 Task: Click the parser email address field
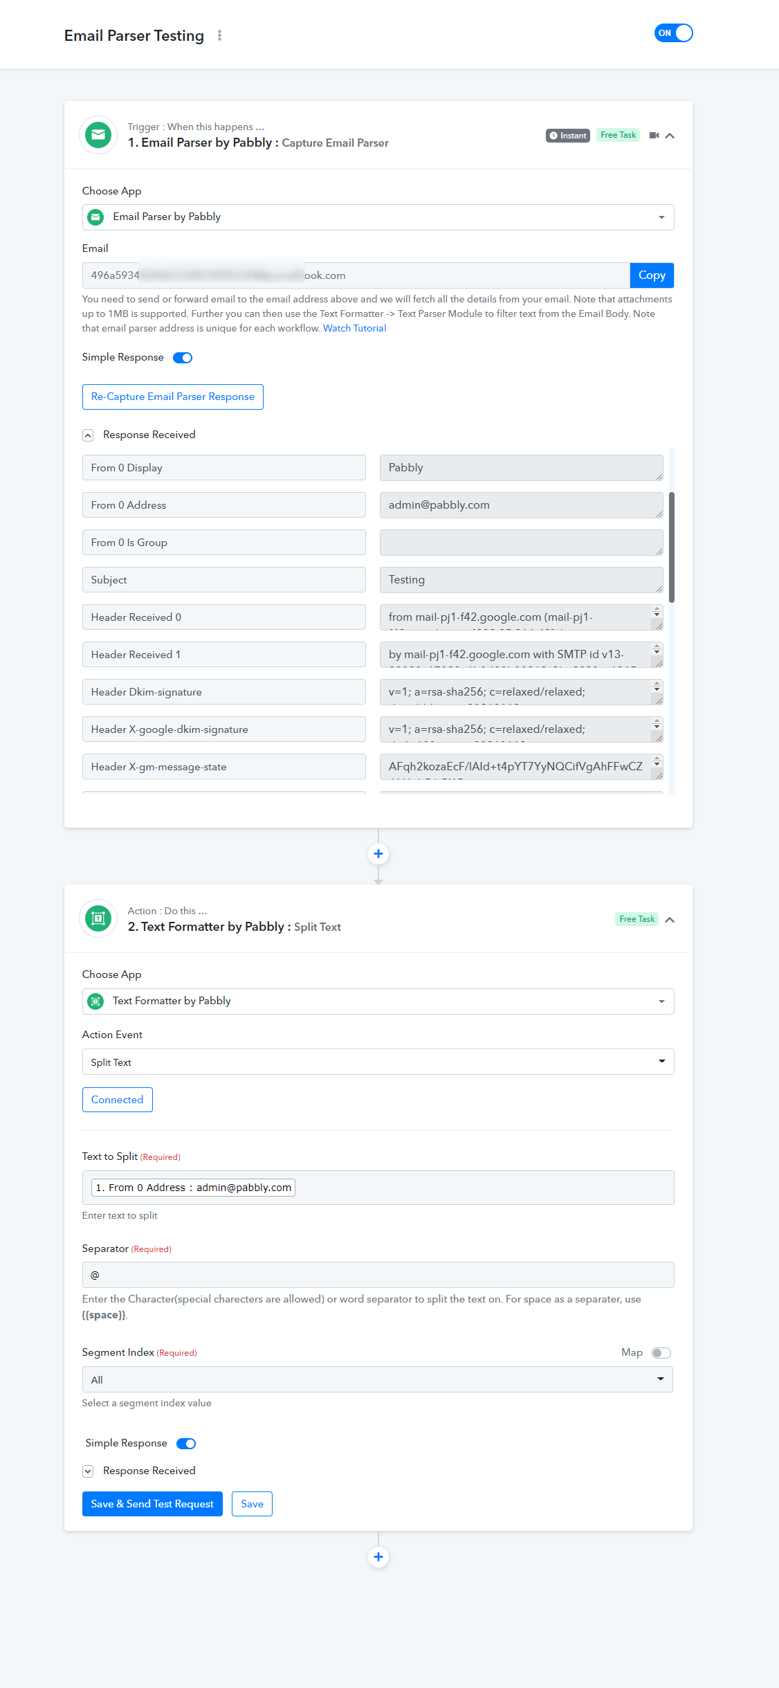point(356,275)
